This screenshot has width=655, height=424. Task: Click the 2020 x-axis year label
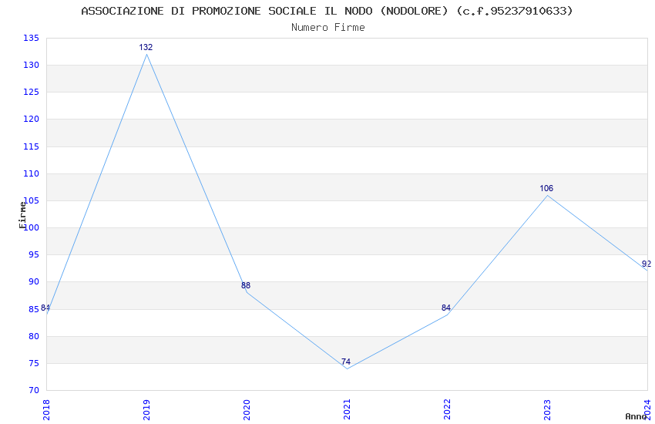[247, 409]
